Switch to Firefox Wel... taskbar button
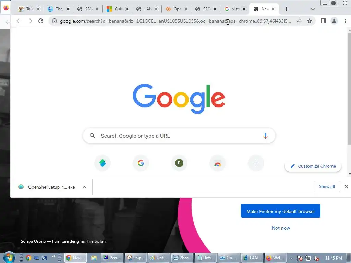This screenshot has height=263, width=351. 275,258
